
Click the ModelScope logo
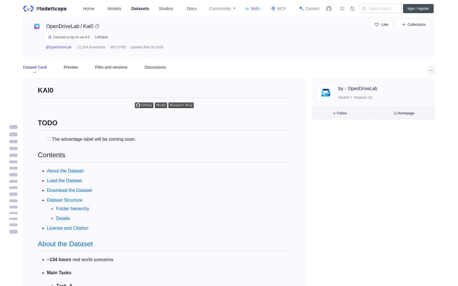point(45,9)
